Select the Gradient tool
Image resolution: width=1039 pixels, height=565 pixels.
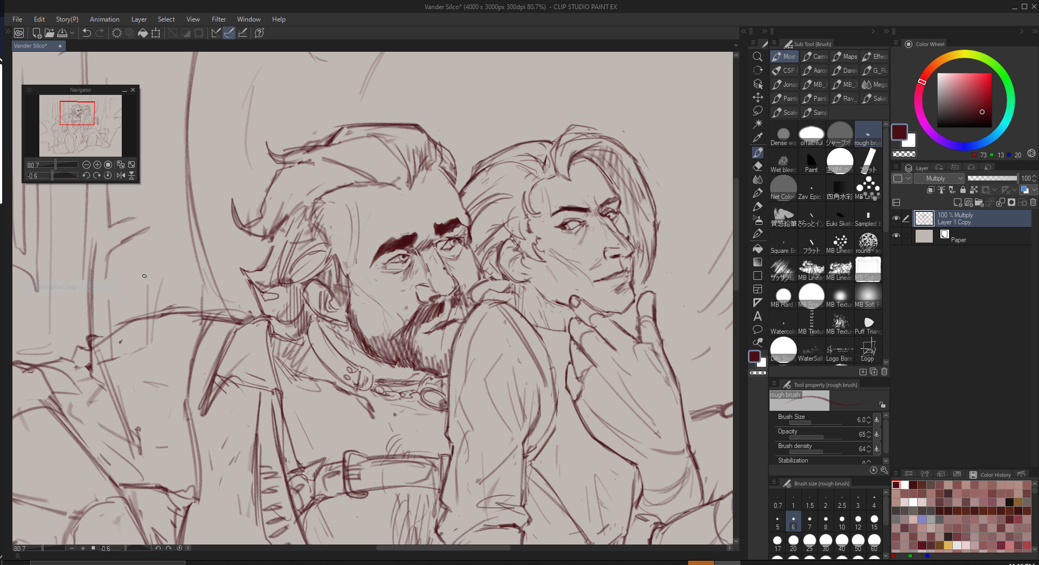pos(757,262)
